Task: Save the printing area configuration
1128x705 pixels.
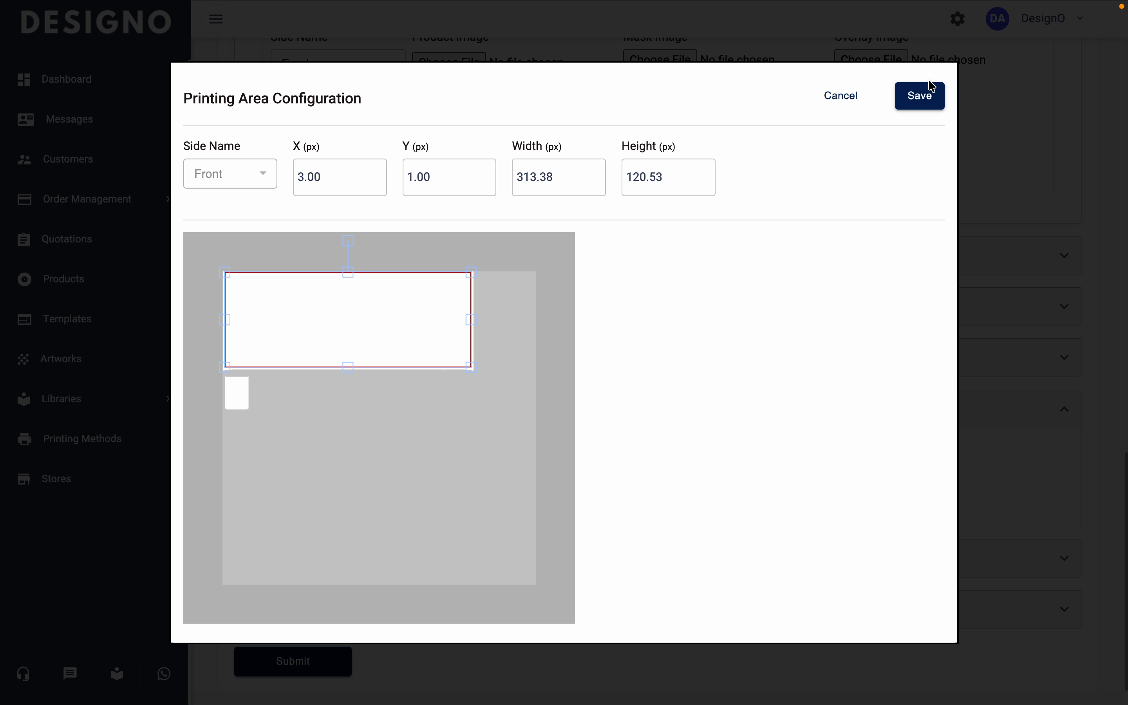Action: coord(919,96)
